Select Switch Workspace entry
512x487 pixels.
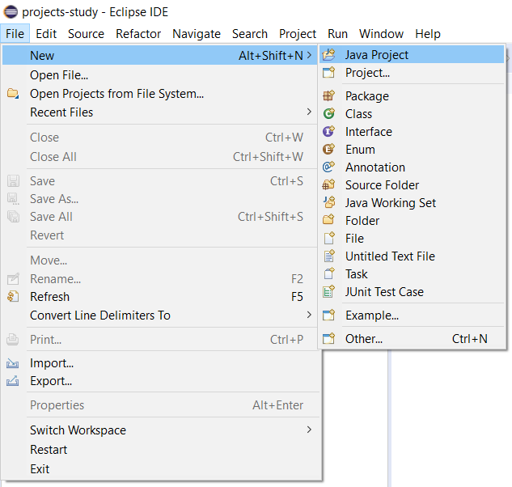[160, 430]
